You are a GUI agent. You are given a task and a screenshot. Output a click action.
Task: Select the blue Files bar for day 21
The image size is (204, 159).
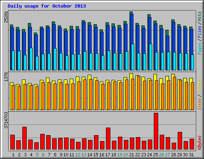(x=132, y=29)
